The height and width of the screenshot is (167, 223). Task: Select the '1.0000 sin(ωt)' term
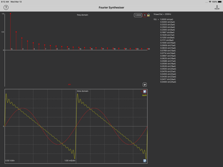166,19
